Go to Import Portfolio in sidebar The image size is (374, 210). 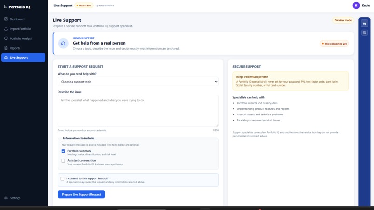[23, 29]
